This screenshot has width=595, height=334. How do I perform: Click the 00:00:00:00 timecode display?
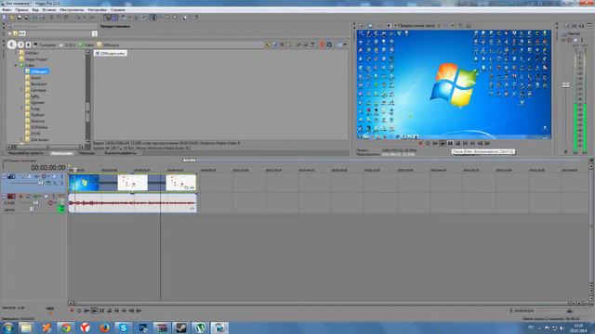click(47, 167)
